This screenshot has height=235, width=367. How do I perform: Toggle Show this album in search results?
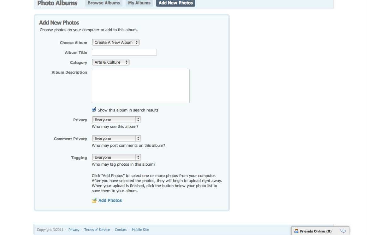pos(94,110)
